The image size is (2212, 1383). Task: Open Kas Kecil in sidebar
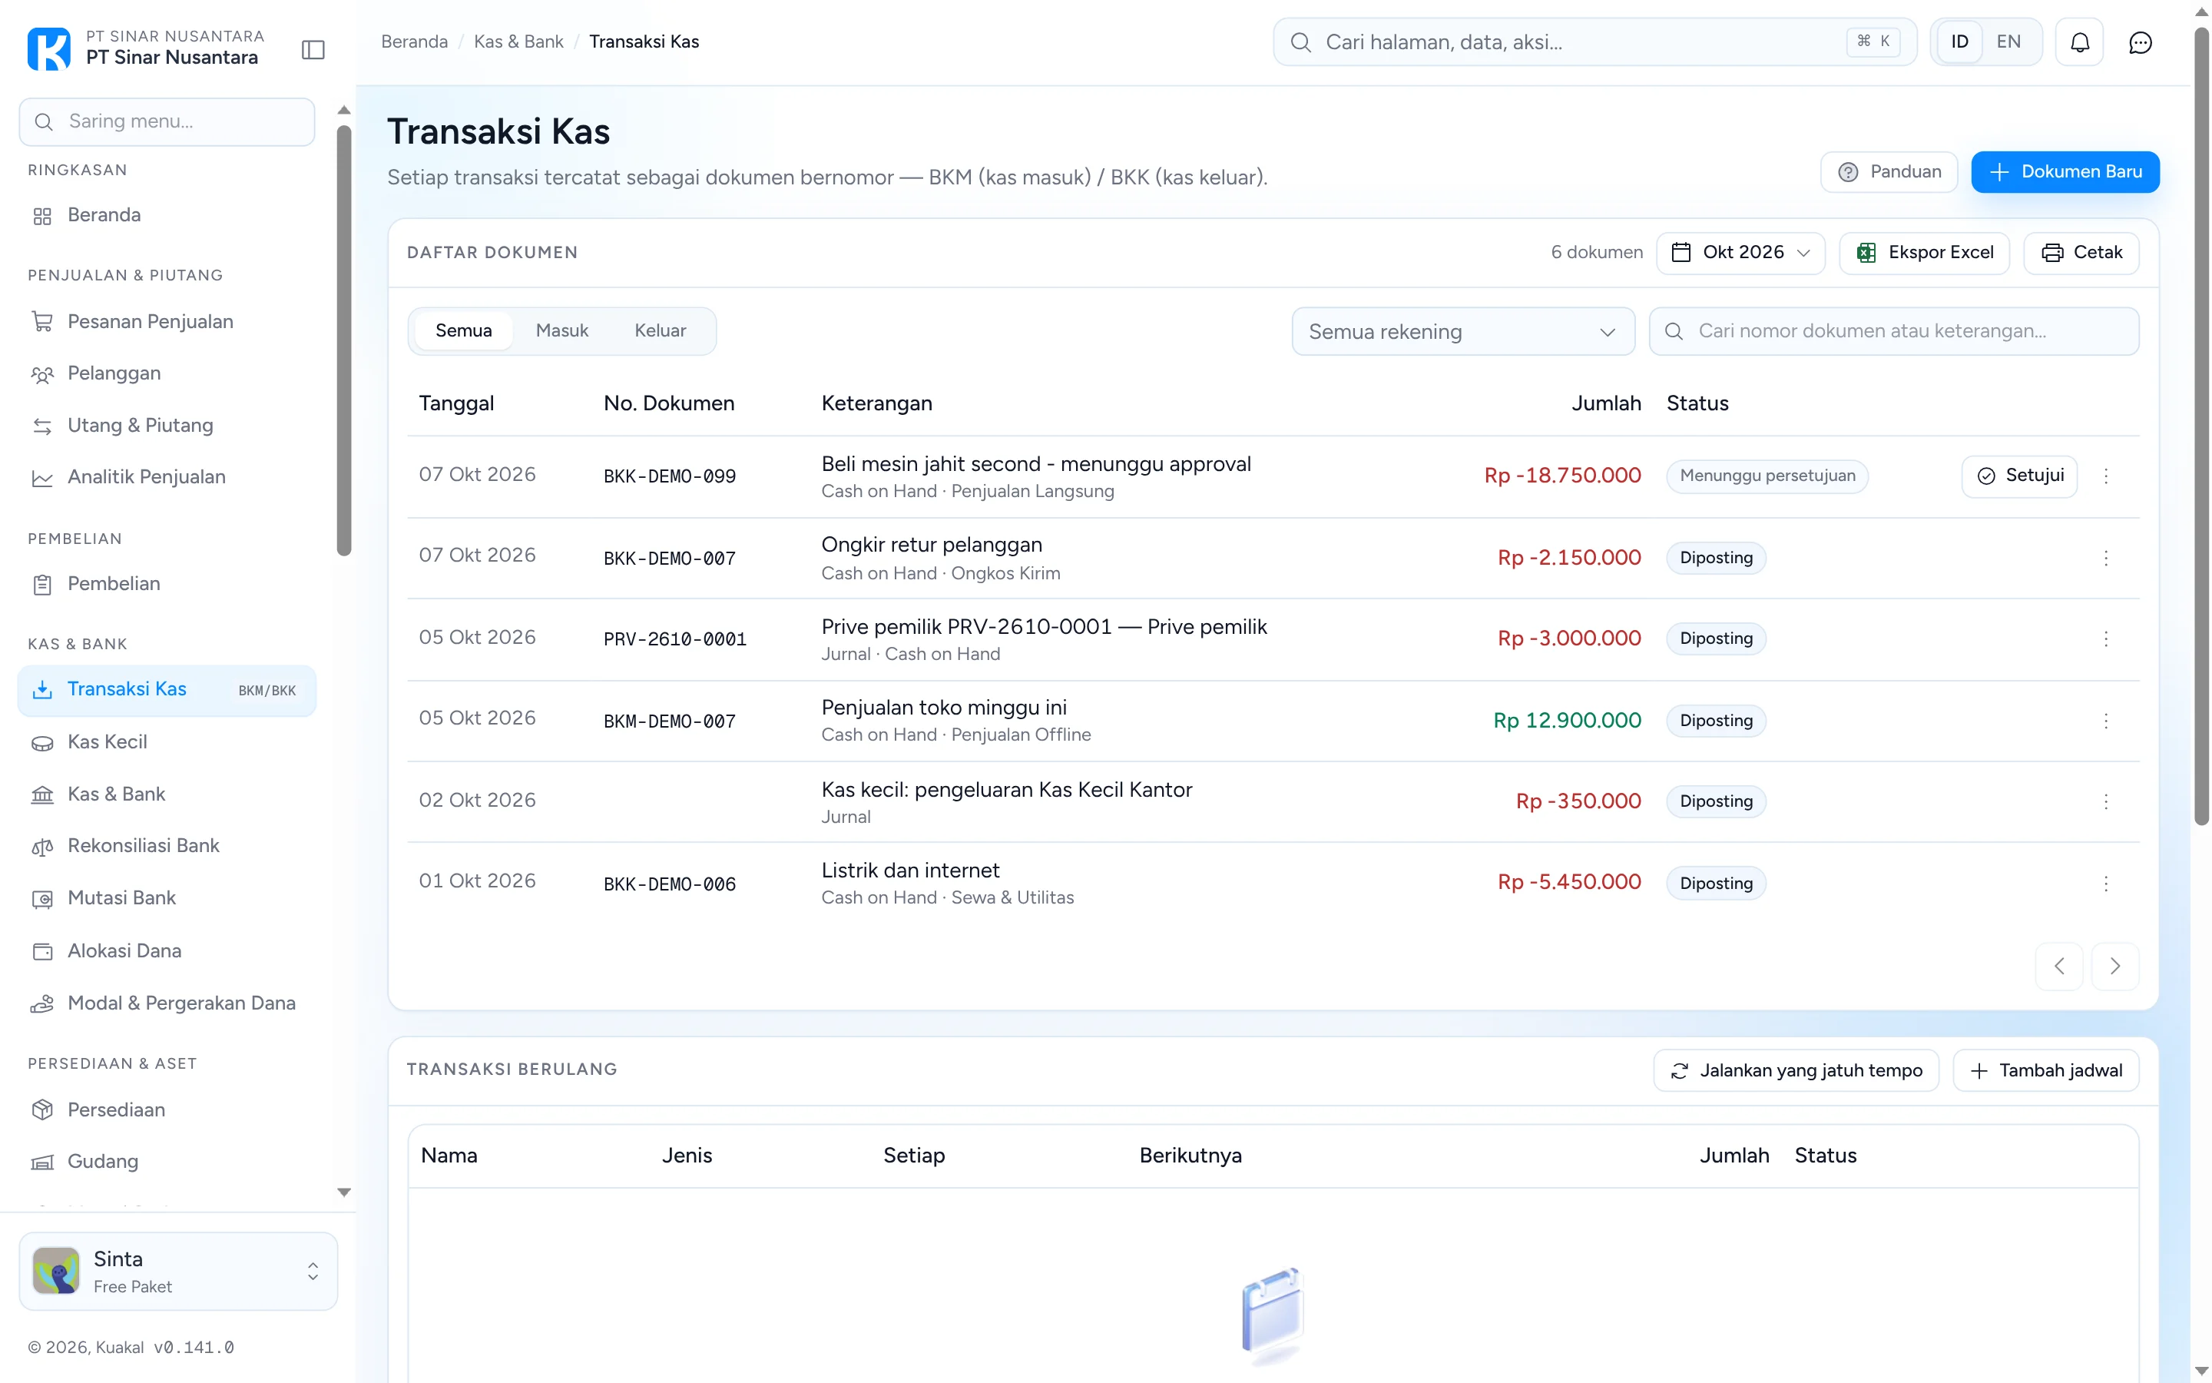pyautogui.click(x=167, y=741)
